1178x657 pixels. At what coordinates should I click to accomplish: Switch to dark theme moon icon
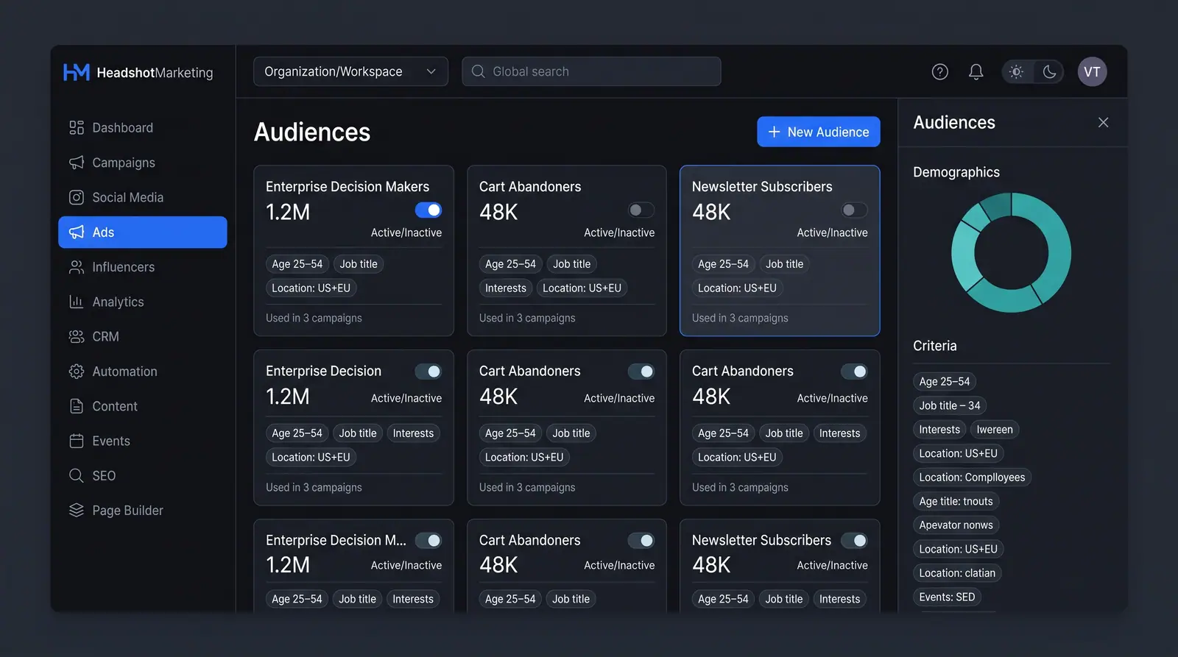click(x=1049, y=71)
